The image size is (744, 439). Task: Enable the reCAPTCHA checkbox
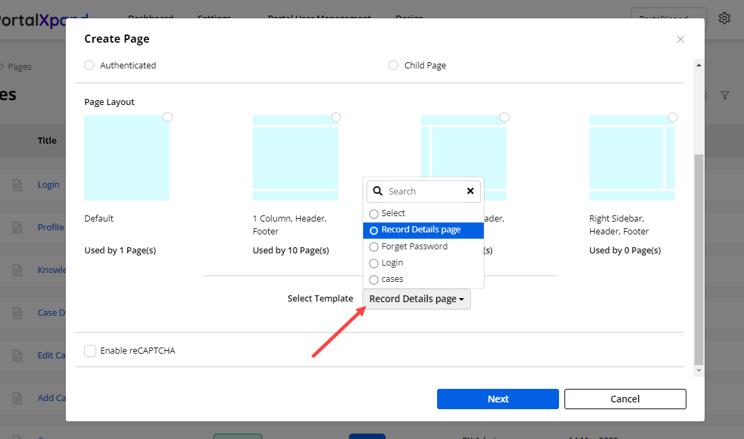click(x=89, y=350)
